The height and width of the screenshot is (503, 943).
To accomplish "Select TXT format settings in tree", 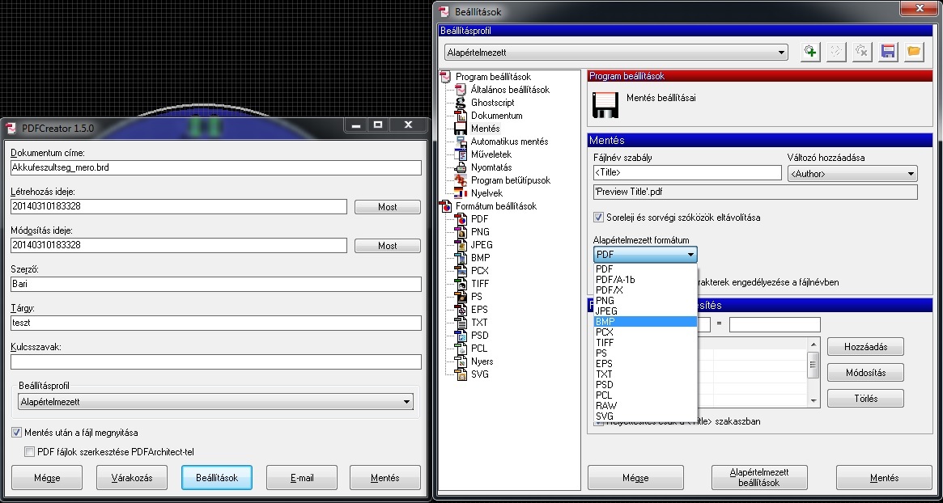I will tap(479, 323).
